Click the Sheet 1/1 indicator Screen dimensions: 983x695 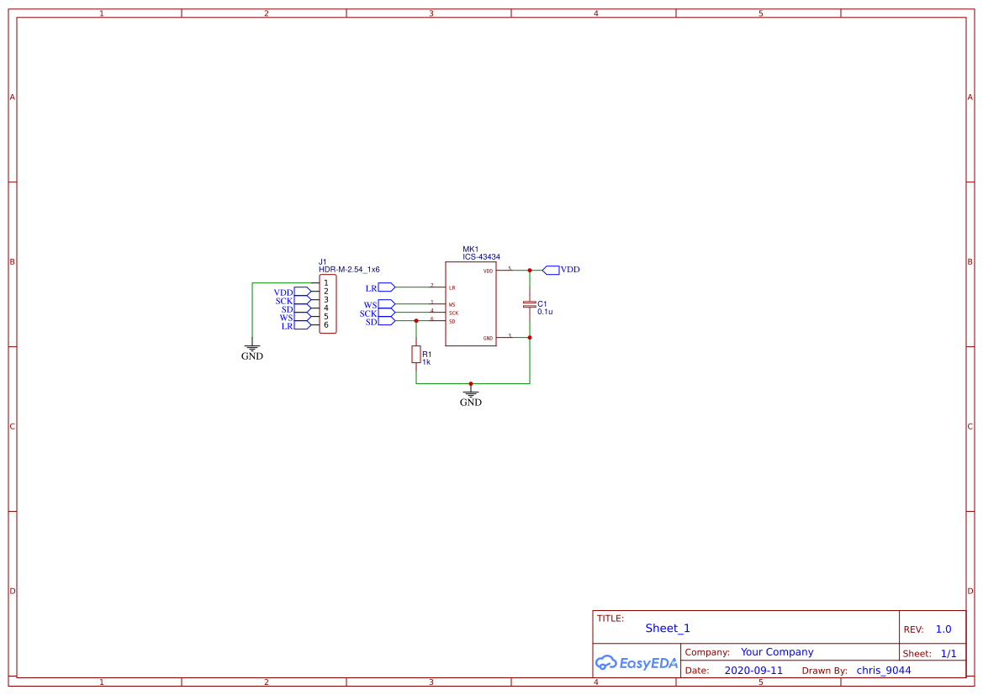pos(949,653)
